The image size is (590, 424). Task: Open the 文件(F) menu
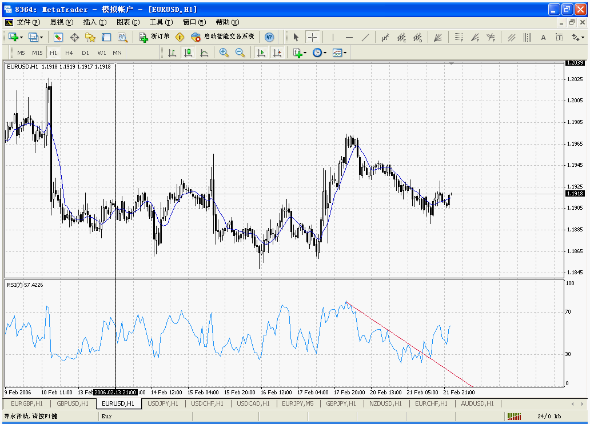(28, 23)
